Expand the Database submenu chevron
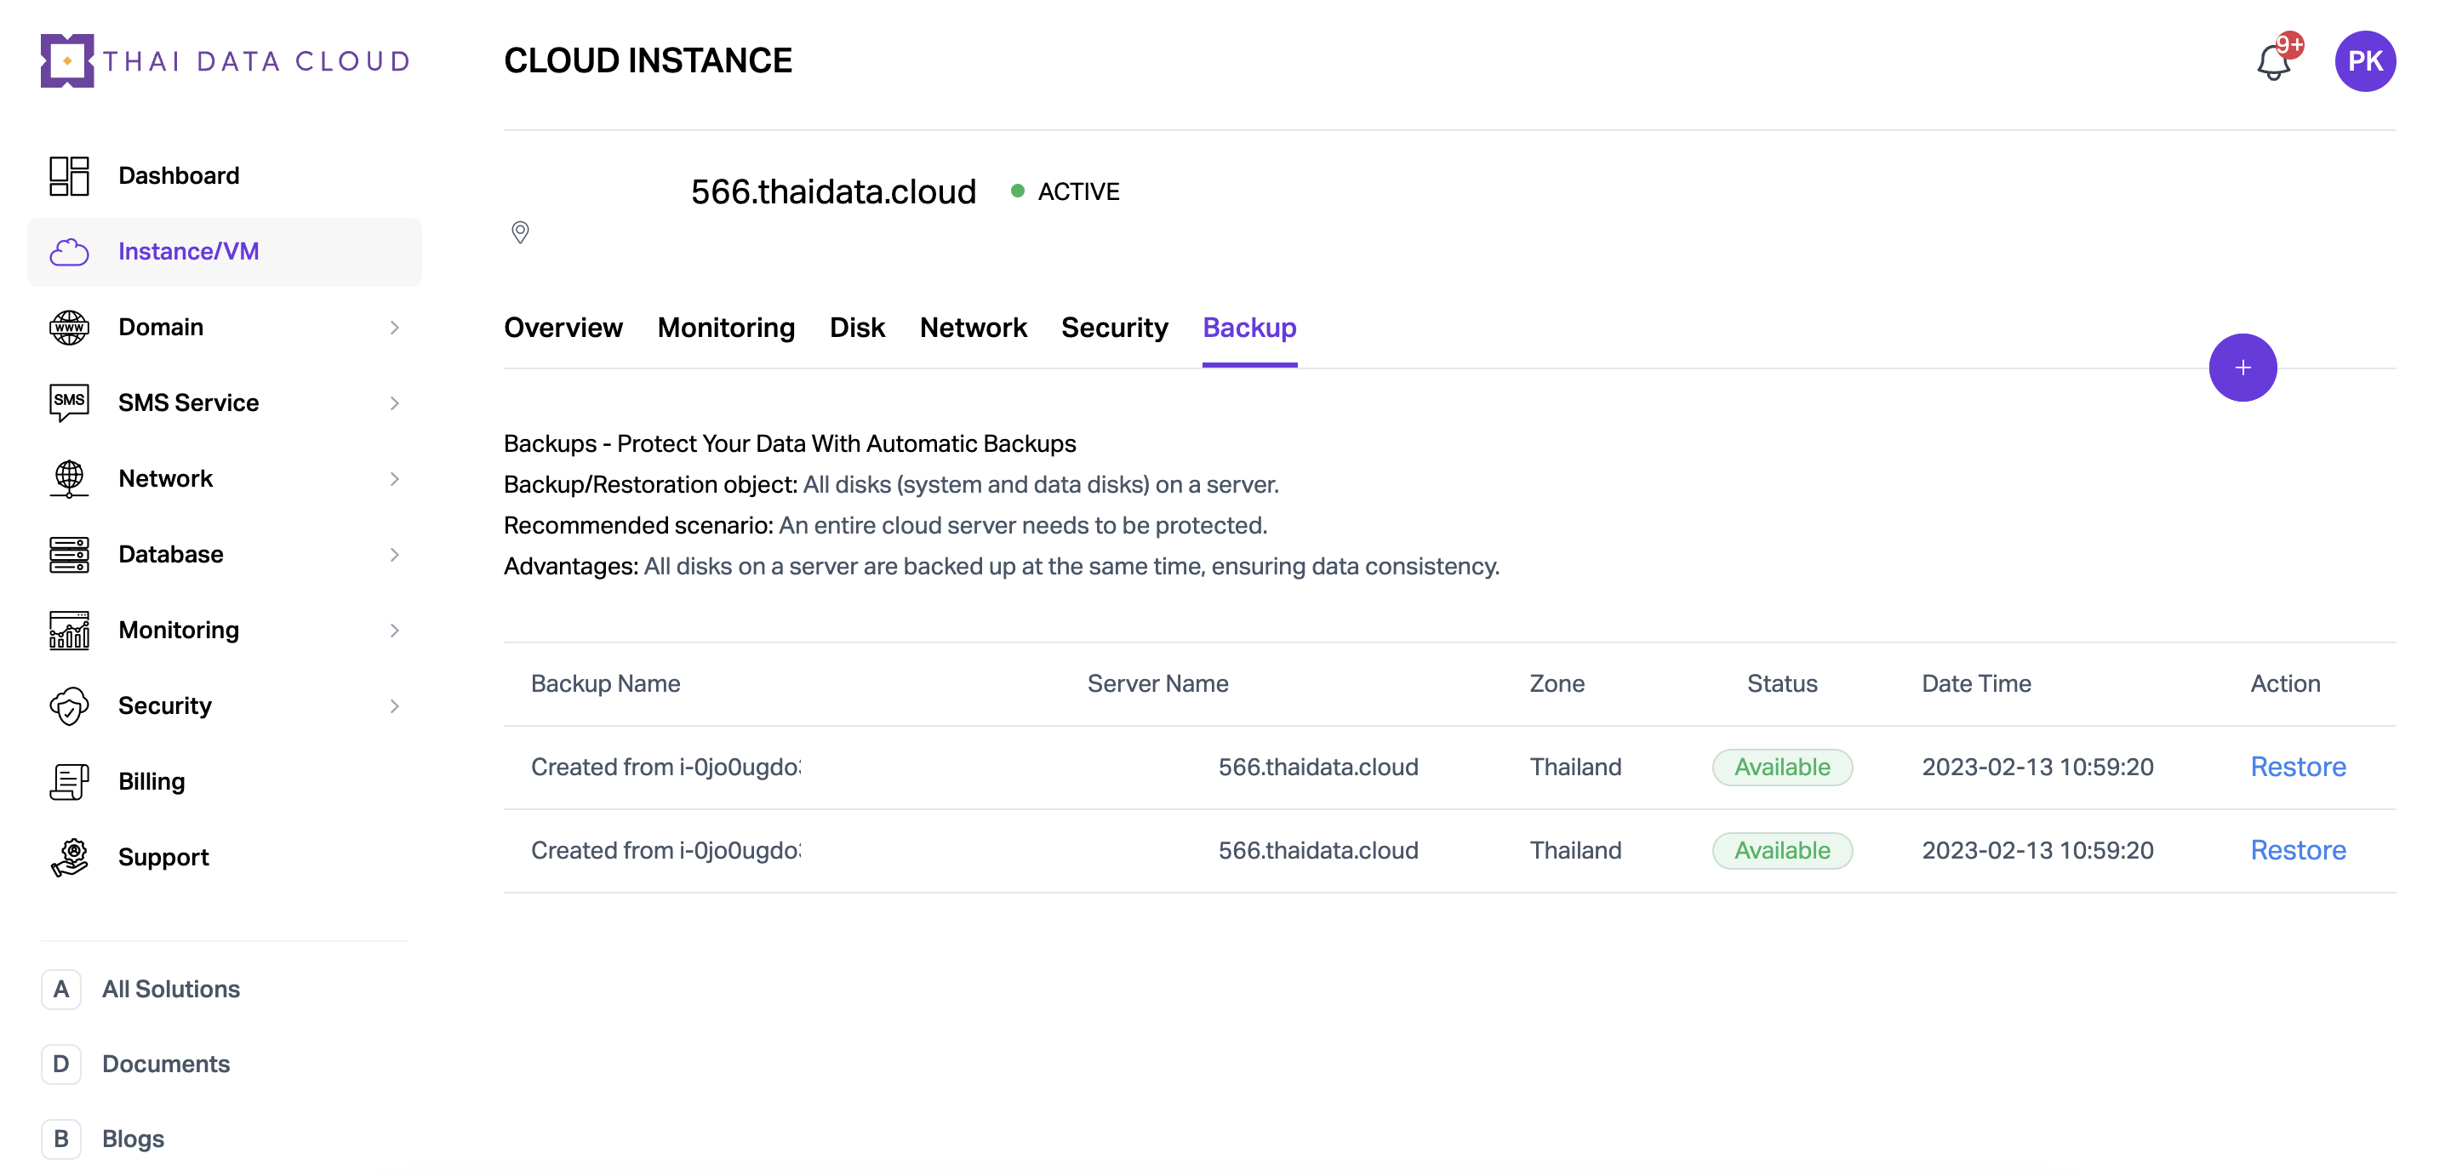 click(394, 555)
